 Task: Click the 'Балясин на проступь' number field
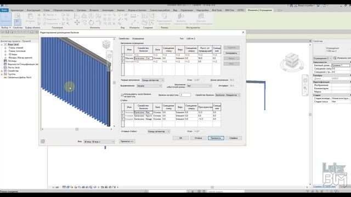tap(185, 95)
